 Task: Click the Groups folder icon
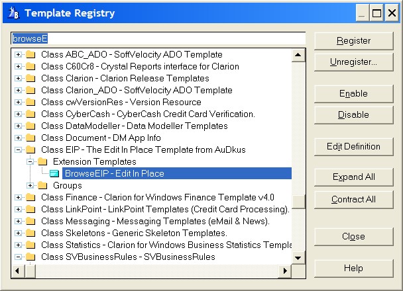point(42,185)
